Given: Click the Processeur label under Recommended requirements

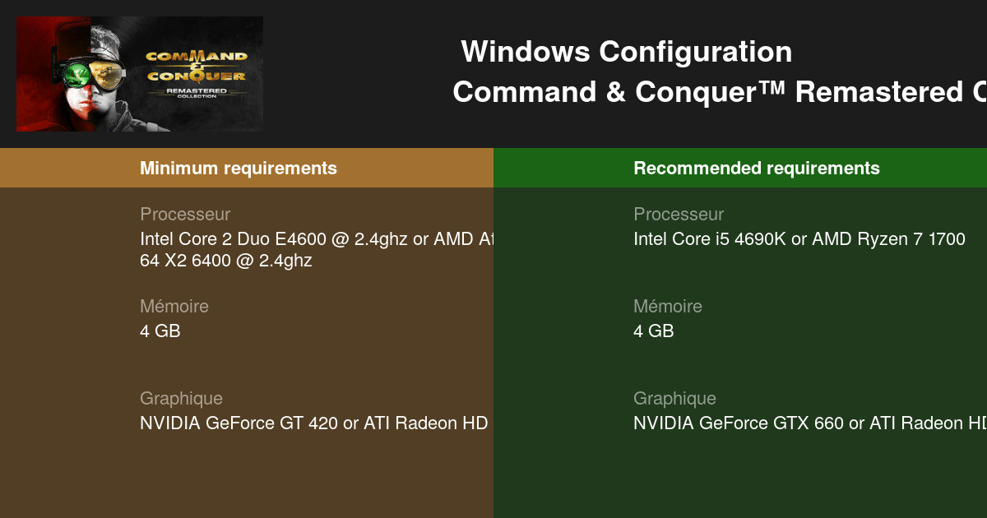Looking at the screenshot, I should coord(679,215).
